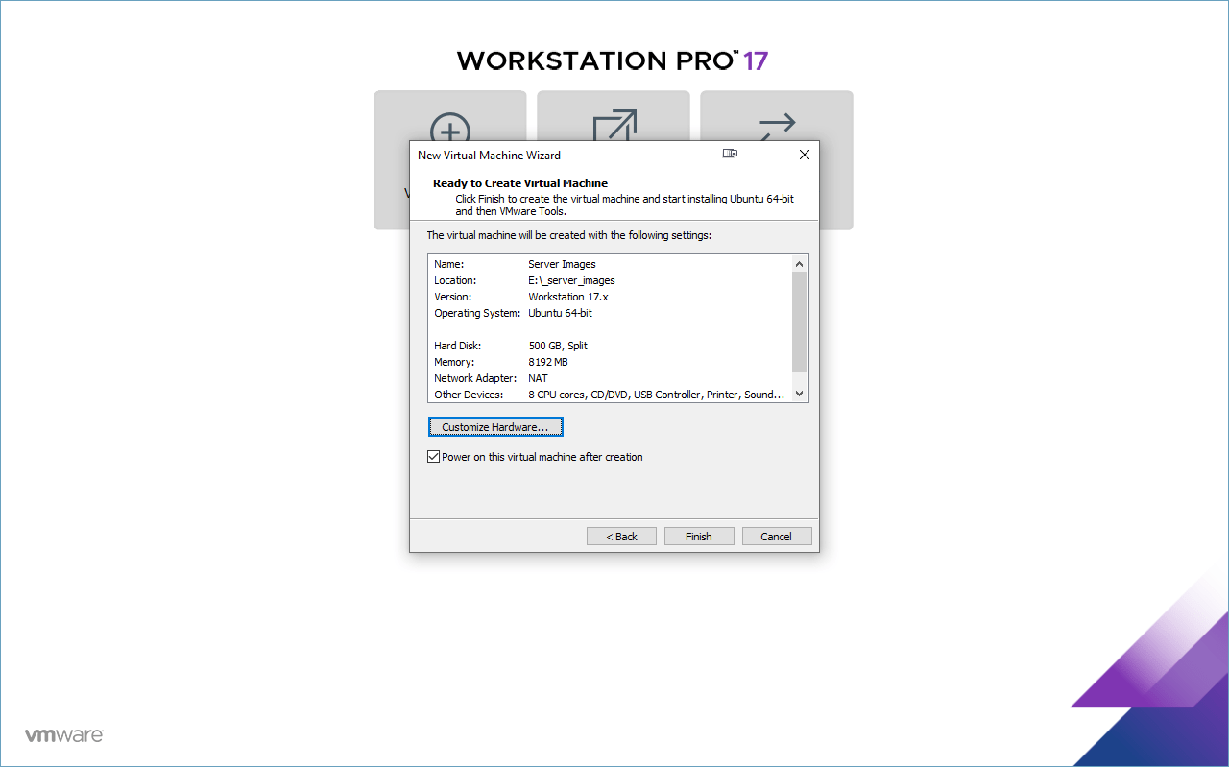Click the wizard title bar display icon
Screen dimensions: 1229x767
(x=730, y=154)
